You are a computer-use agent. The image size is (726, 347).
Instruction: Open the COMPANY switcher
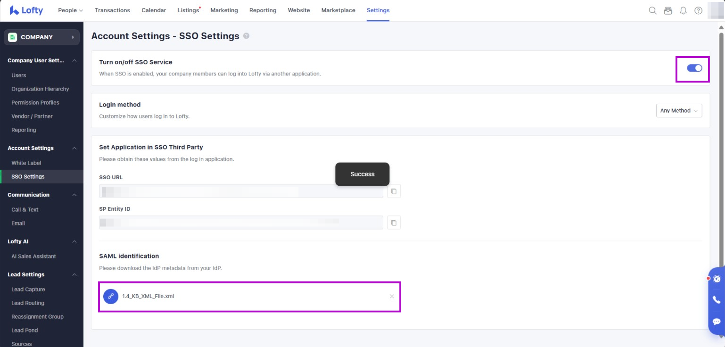click(41, 37)
